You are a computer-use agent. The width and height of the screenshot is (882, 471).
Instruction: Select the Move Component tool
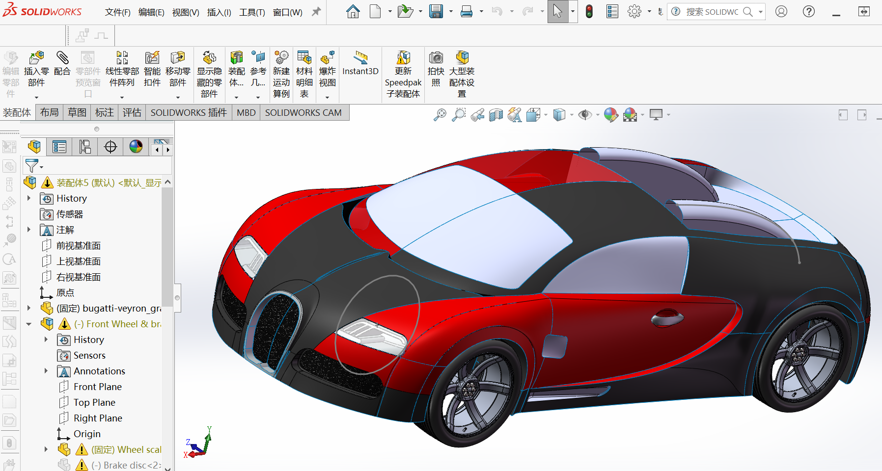click(178, 70)
